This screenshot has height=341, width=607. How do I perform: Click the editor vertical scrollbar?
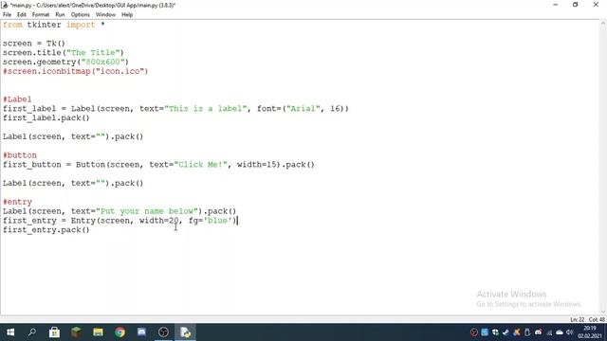click(x=603, y=167)
